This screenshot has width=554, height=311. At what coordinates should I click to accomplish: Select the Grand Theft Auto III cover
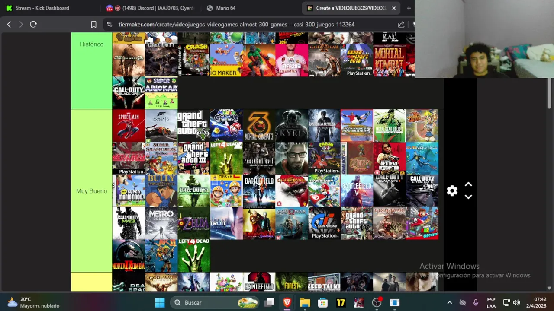(193, 158)
